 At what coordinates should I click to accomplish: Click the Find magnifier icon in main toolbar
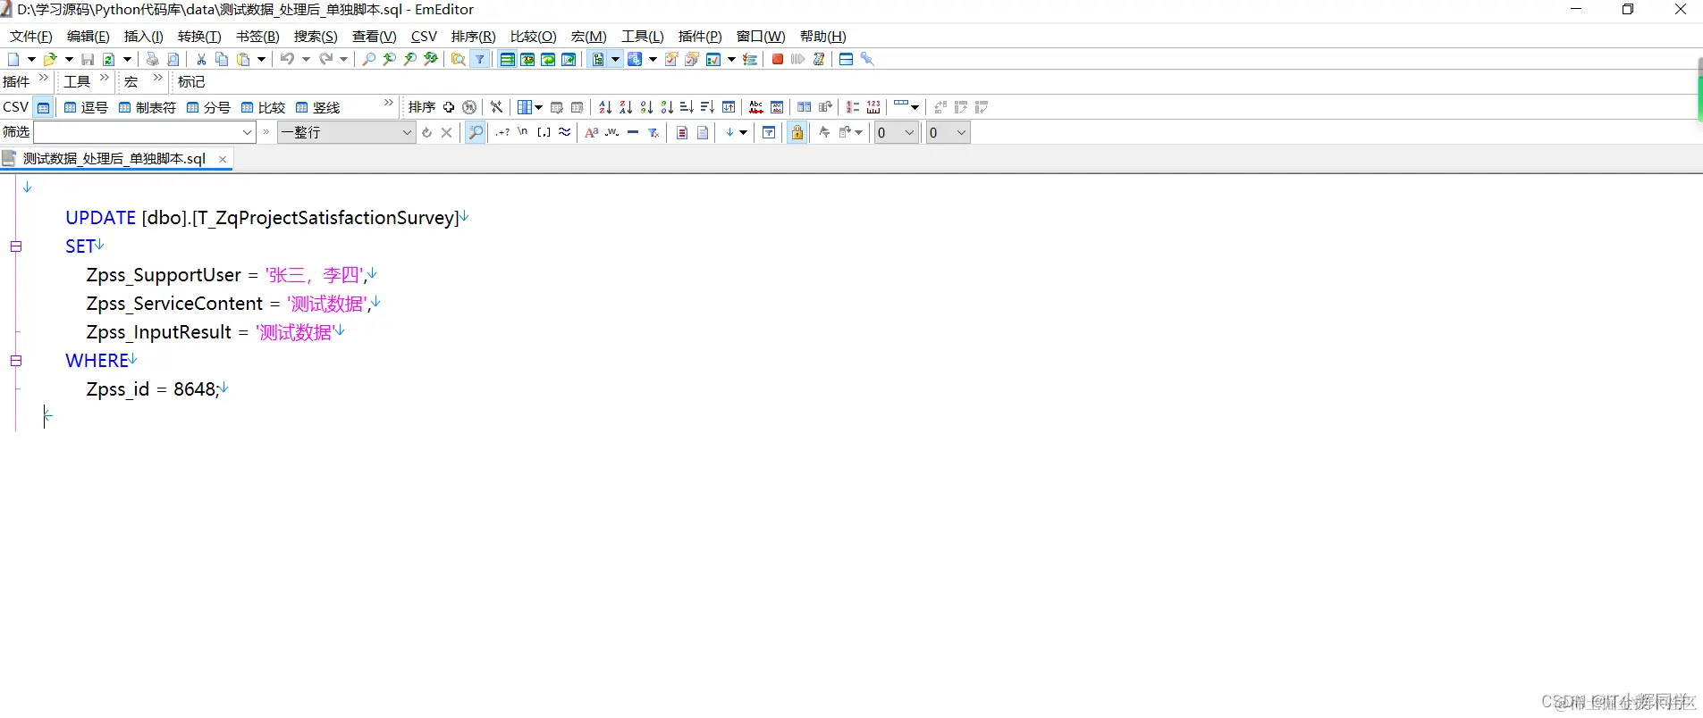click(368, 59)
